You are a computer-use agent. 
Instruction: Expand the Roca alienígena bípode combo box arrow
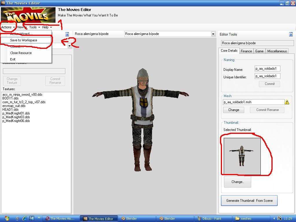(213, 34)
